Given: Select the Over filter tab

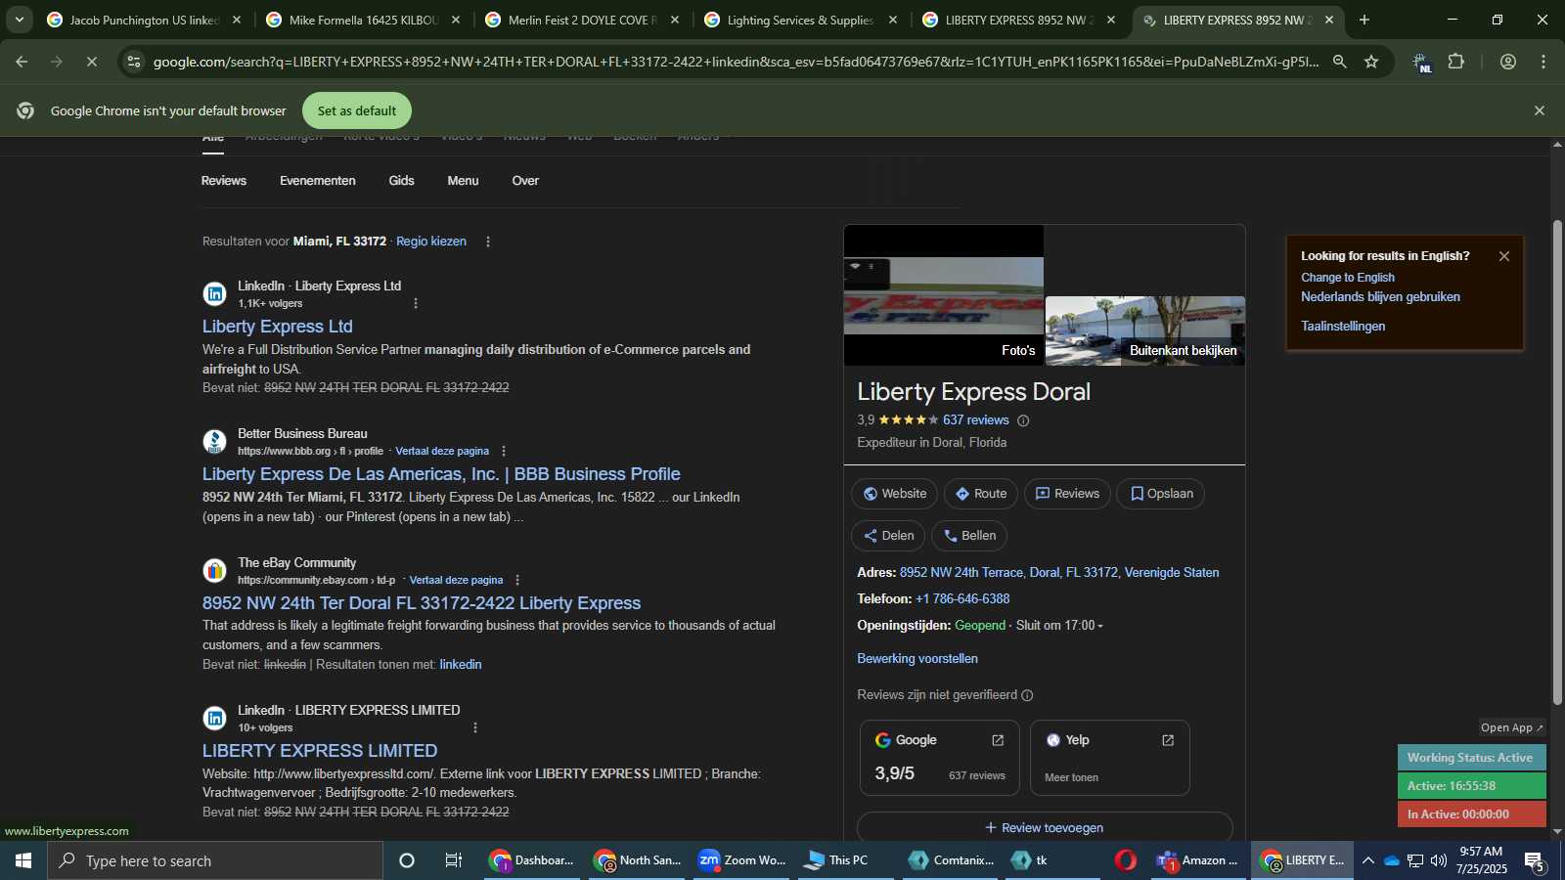Looking at the screenshot, I should [525, 181].
